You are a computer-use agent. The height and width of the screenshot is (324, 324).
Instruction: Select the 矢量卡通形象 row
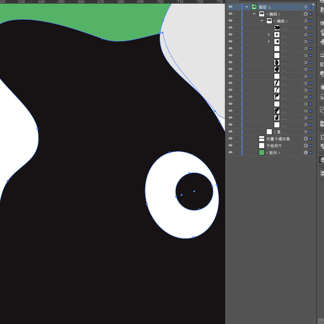[271, 139]
